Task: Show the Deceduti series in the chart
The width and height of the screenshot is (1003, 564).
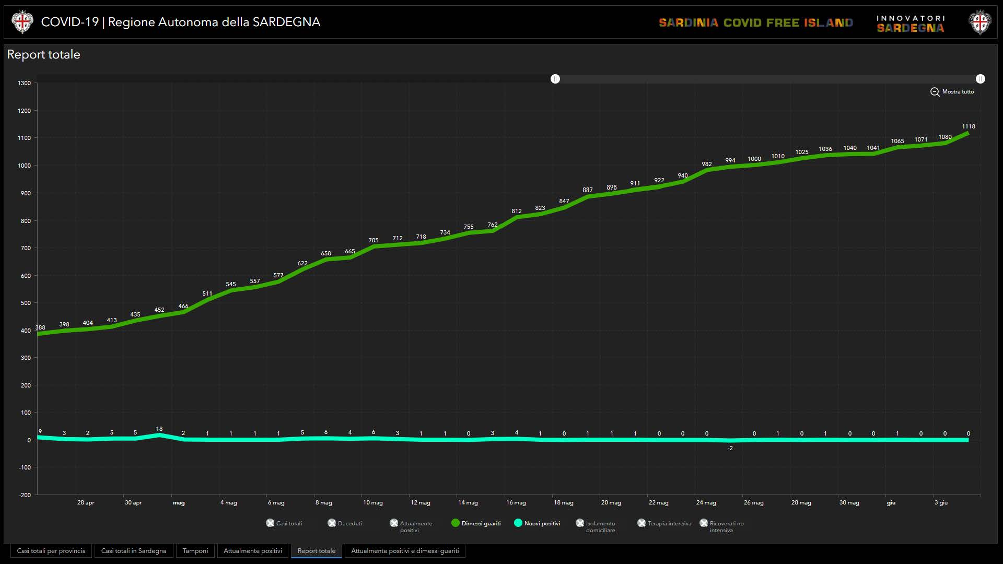Action: 332,523
